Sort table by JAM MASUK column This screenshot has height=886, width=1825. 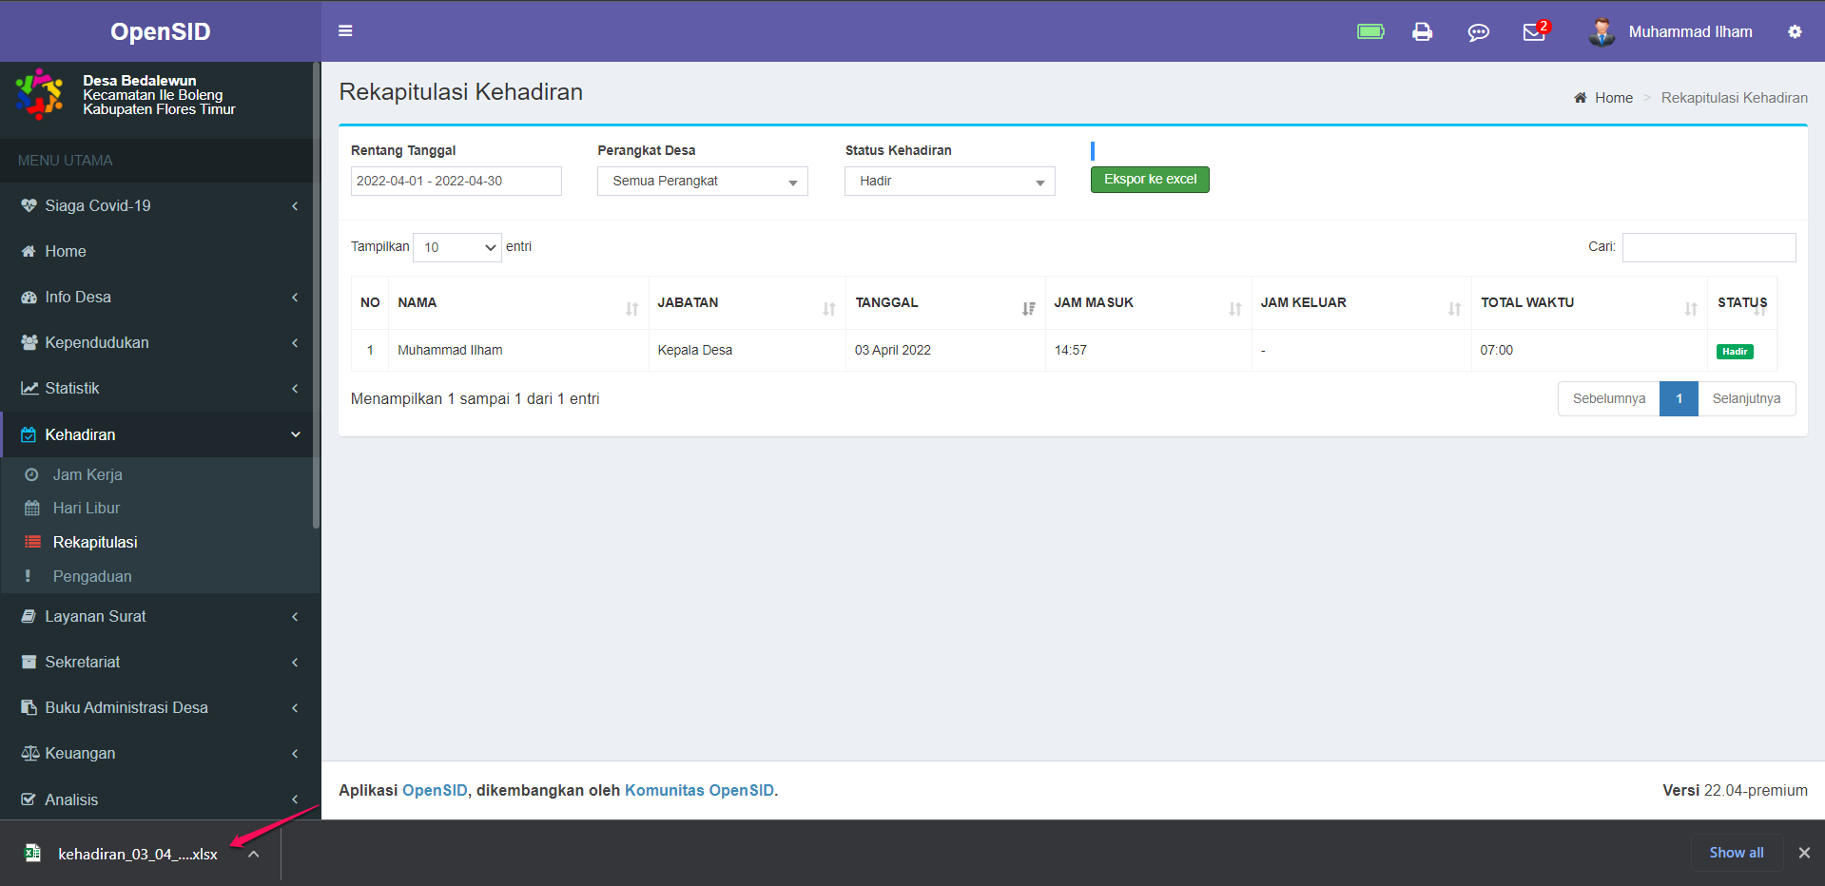coord(1148,303)
